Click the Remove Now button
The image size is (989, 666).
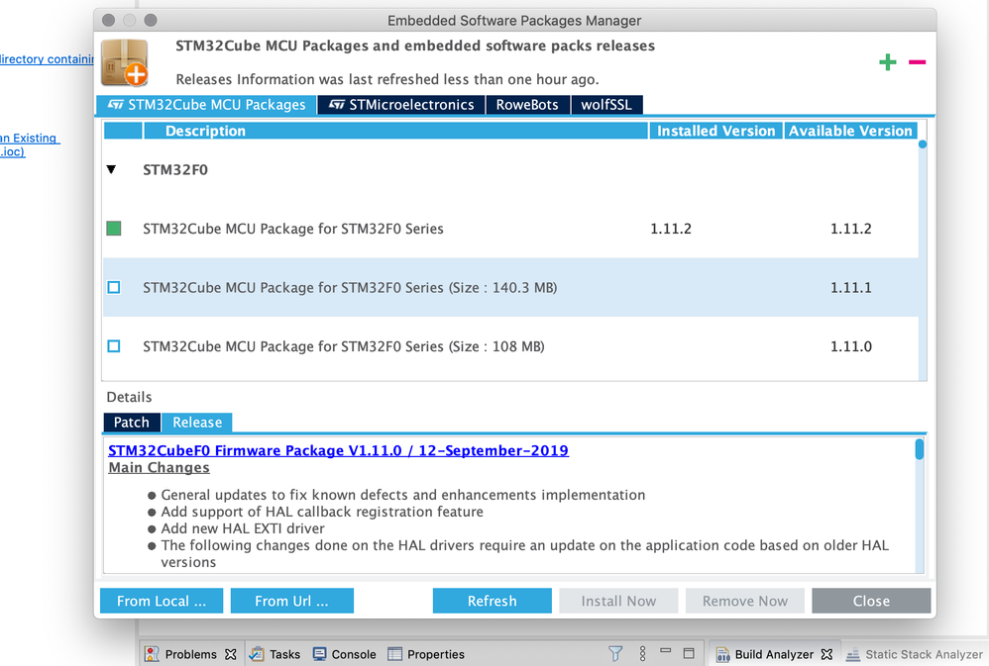pyautogui.click(x=745, y=601)
